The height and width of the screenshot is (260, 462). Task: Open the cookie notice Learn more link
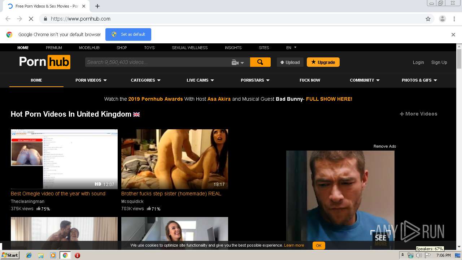(x=294, y=245)
